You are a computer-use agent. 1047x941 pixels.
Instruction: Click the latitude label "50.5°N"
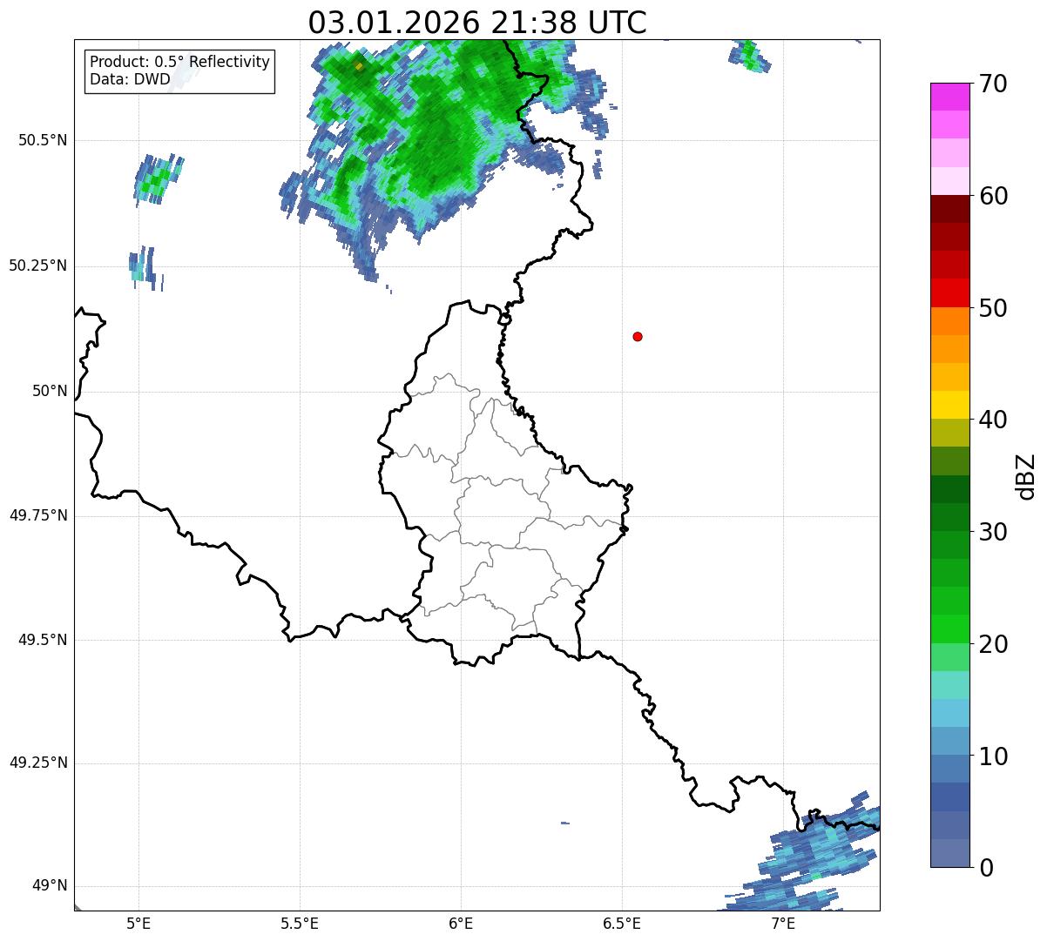[44, 140]
